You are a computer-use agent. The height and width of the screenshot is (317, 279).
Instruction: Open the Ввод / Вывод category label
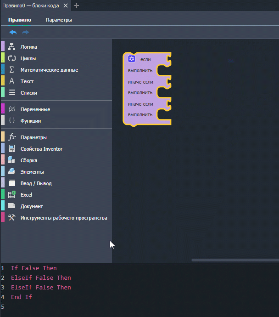(x=36, y=183)
